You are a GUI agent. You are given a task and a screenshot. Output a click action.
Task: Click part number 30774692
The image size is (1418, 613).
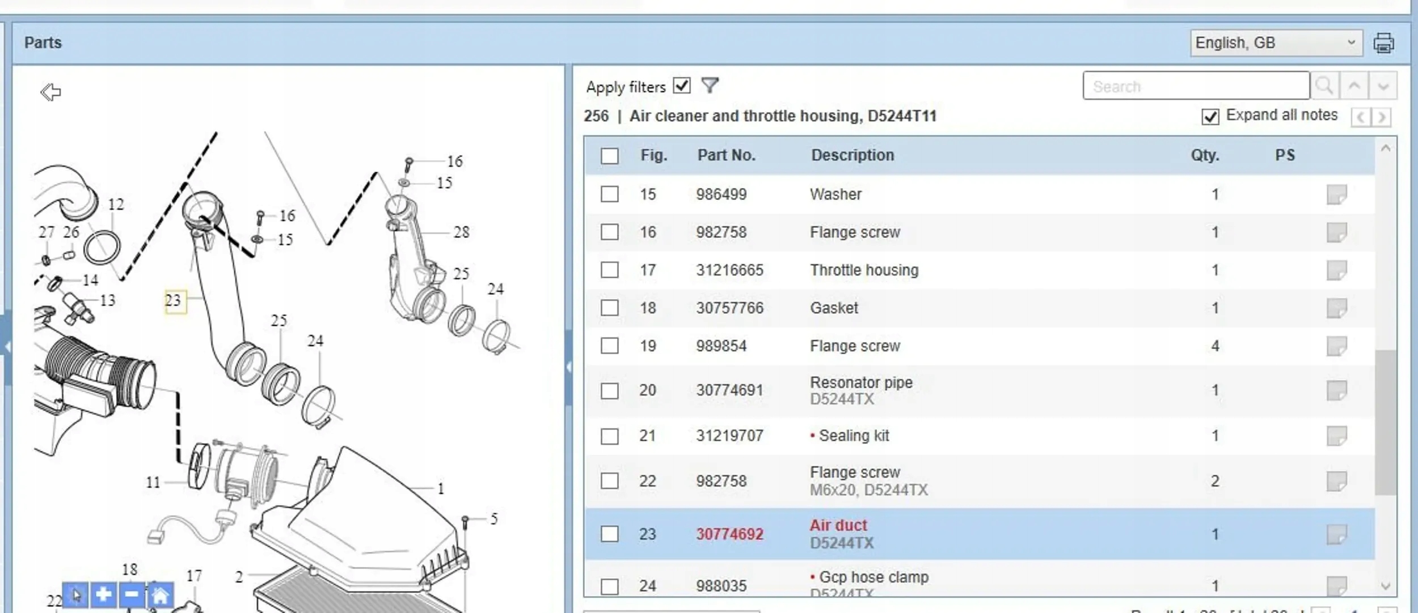tap(729, 534)
